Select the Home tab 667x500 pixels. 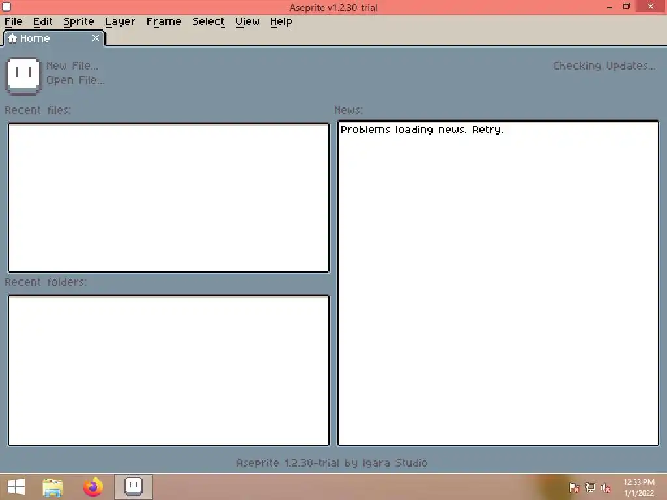tap(53, 38)
